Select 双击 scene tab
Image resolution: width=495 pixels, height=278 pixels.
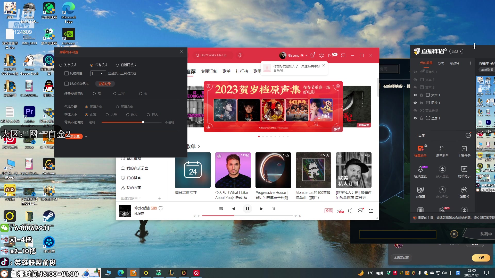[441, 63]
